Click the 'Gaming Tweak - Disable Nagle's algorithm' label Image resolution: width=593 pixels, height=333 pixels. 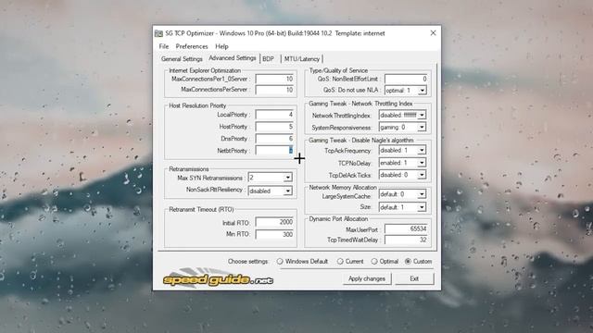point(361,141)
